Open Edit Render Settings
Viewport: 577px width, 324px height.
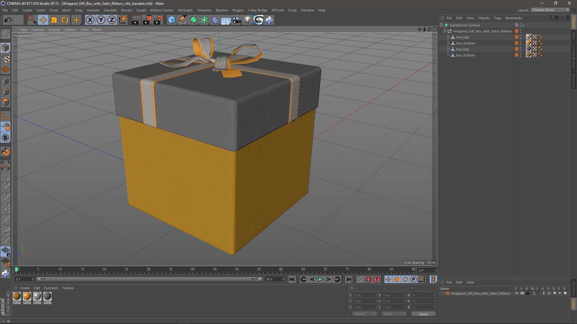158,20
